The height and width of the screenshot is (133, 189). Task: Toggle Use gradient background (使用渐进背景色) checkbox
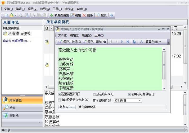pos(129,94)
